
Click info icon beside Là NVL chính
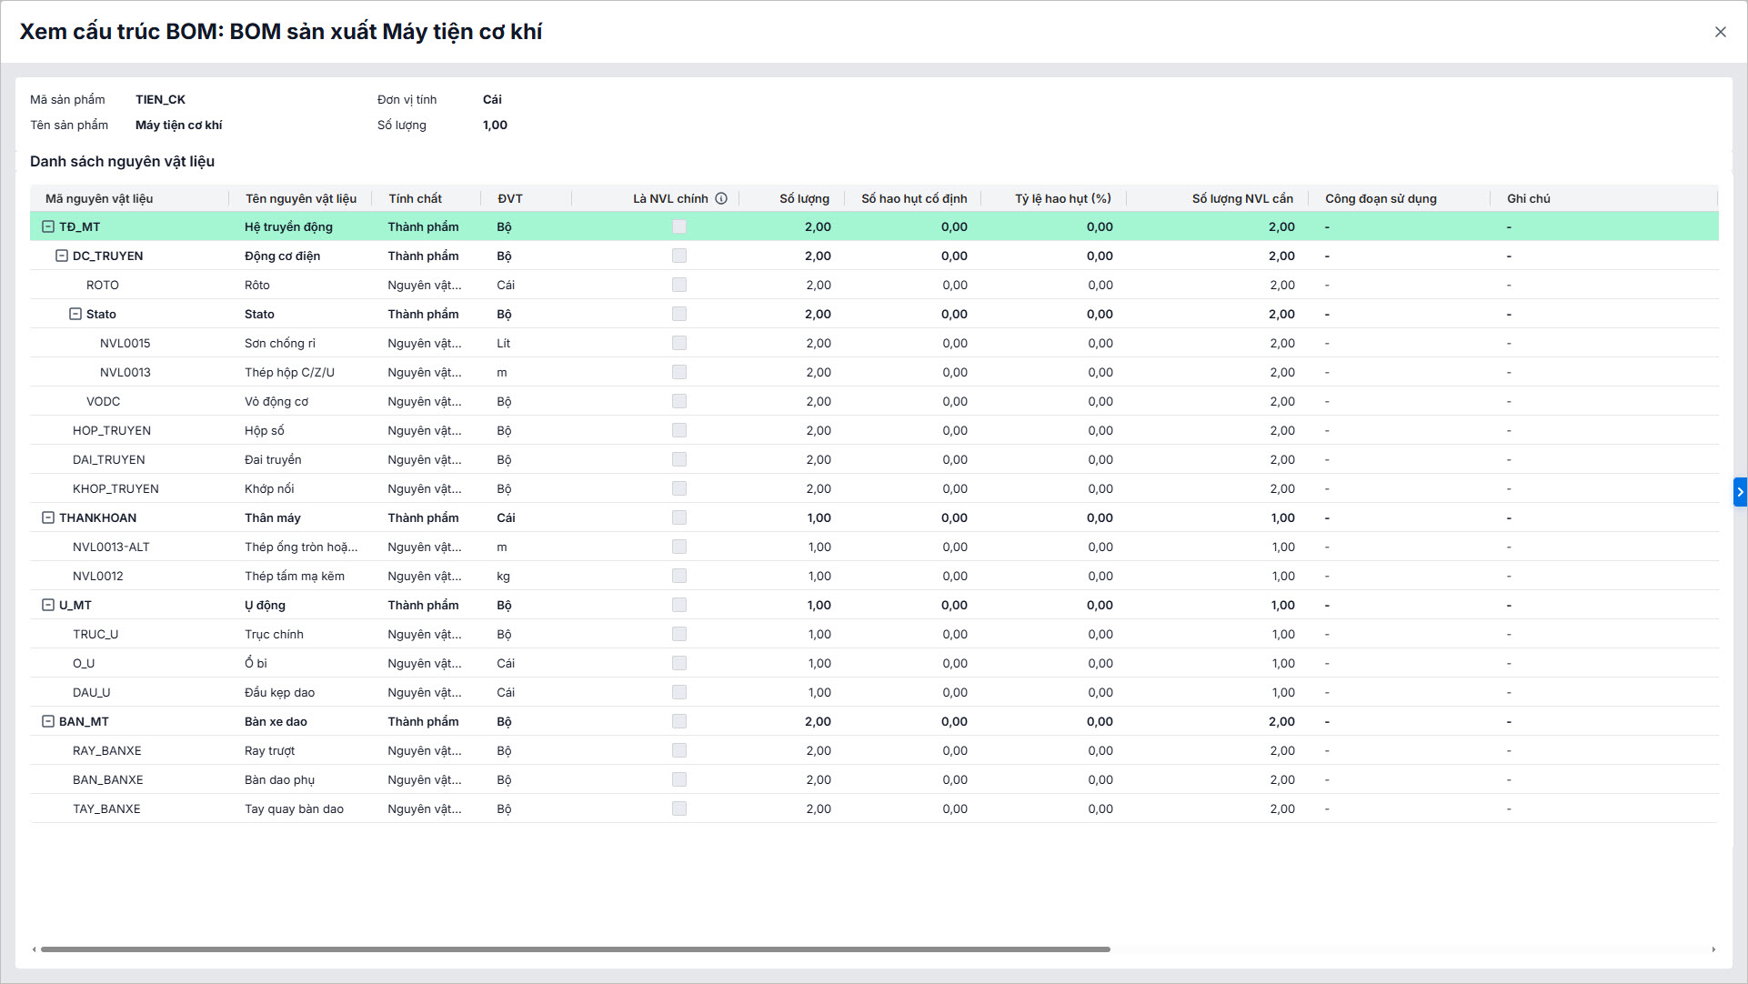(x=721, y=198)
